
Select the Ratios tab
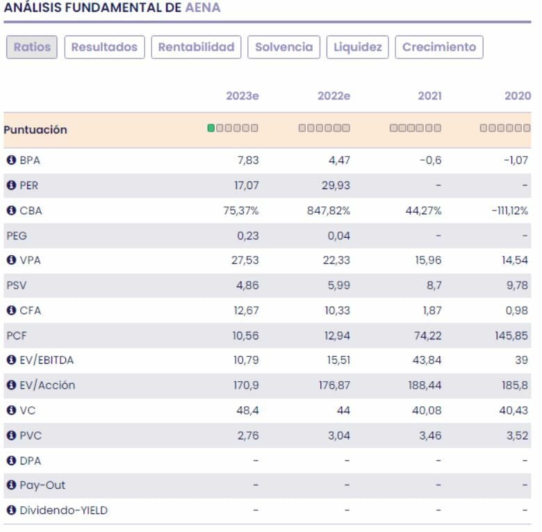32,47
